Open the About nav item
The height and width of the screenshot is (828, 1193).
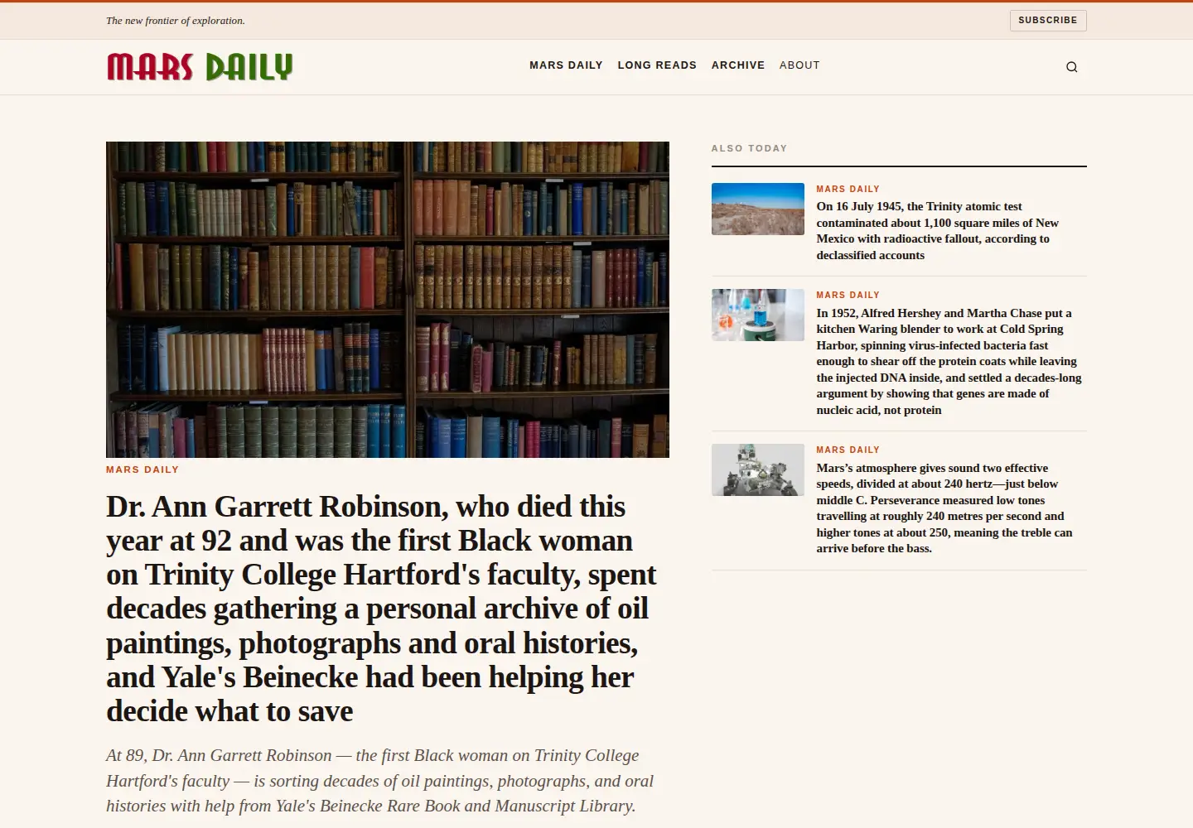[799, 65]
